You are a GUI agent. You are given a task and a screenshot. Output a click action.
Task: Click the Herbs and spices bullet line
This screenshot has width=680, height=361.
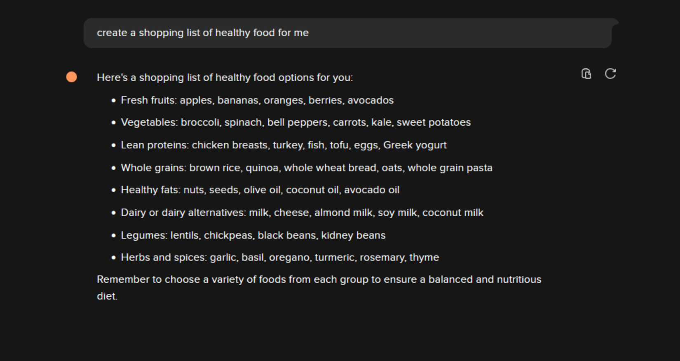tap(280, 258)
